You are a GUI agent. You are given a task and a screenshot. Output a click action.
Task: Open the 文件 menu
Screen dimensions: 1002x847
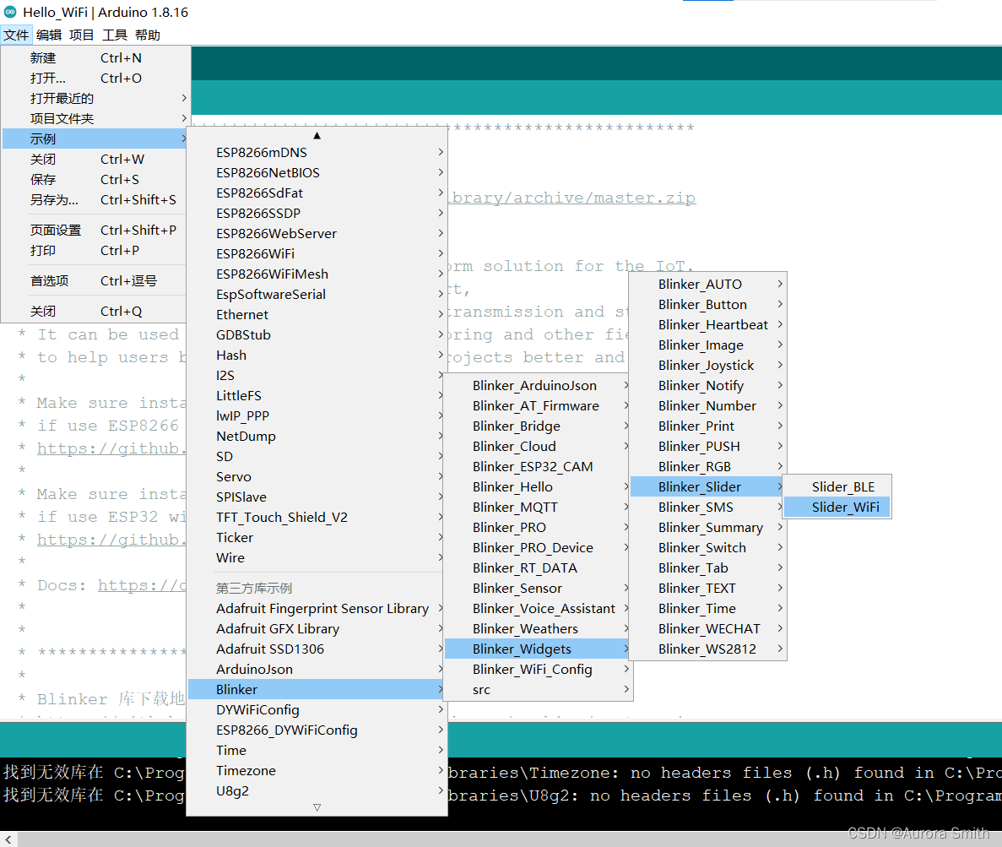16,35
